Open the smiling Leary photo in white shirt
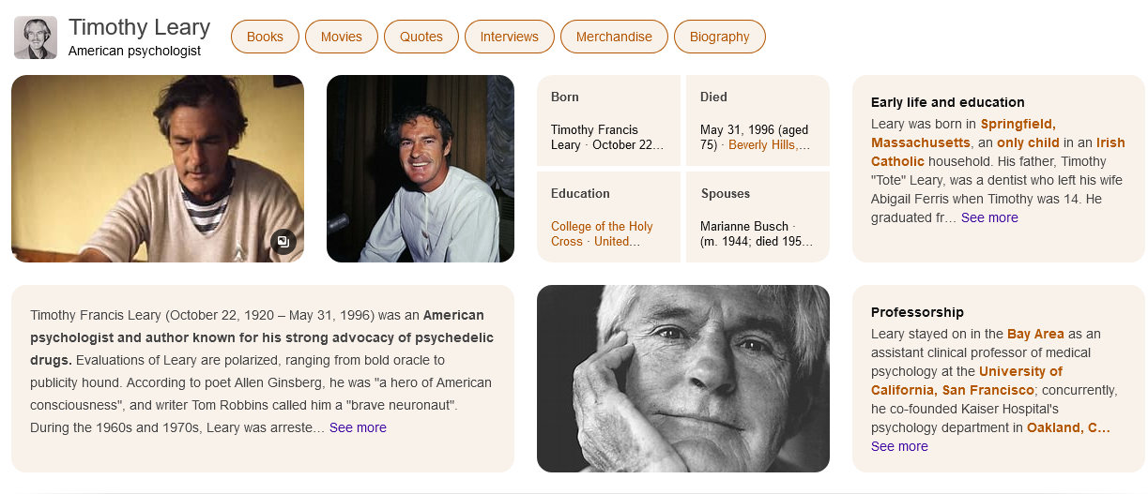The height and width of the screenshot is (494, 1148). (420, 169)
